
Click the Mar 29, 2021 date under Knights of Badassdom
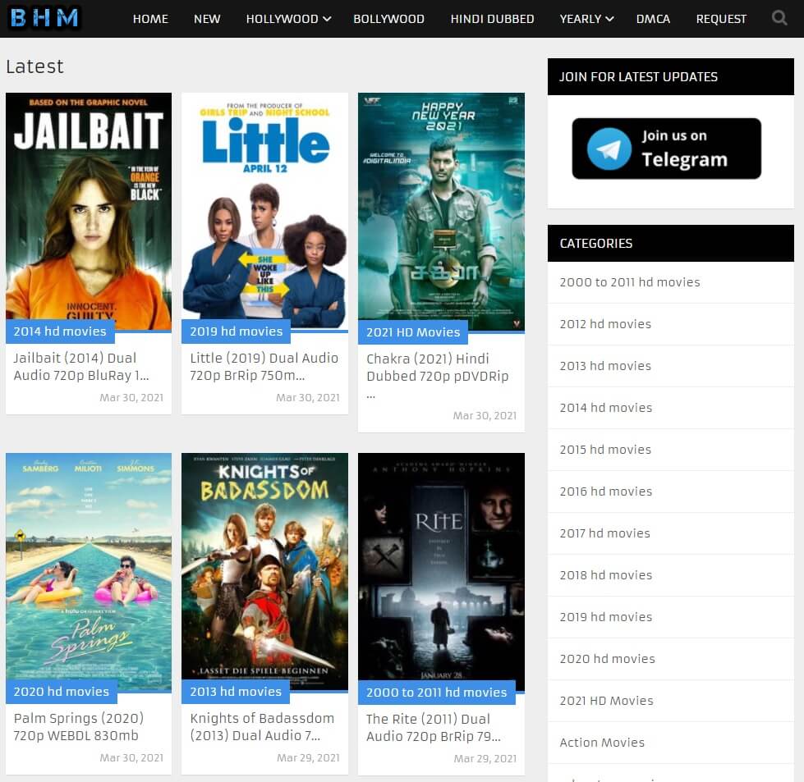click(x=308, y=758)
